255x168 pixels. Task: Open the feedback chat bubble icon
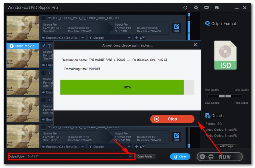pos(207,8)
